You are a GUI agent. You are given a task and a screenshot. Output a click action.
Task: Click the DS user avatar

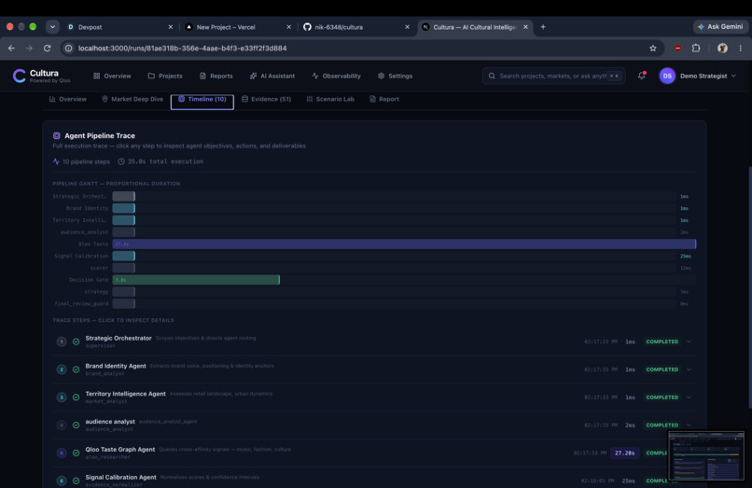click(x=667, y=76)
